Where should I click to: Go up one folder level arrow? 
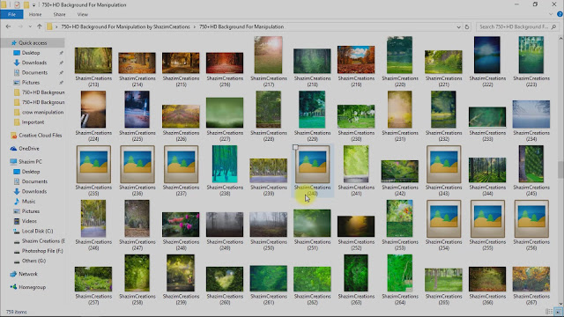(x=39, y=26)
